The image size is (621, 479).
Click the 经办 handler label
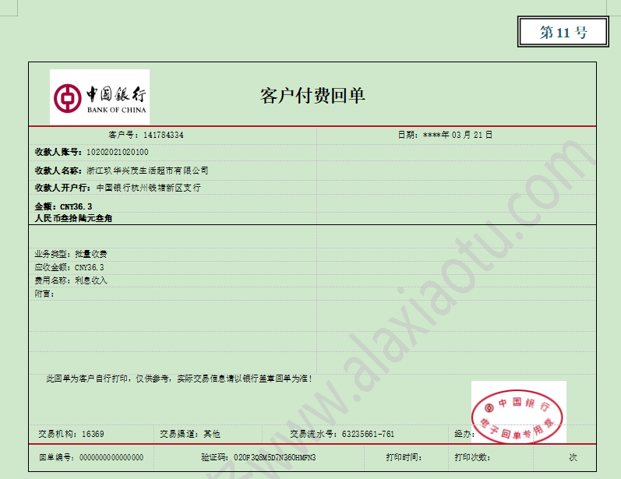click(x=464, y=435)
